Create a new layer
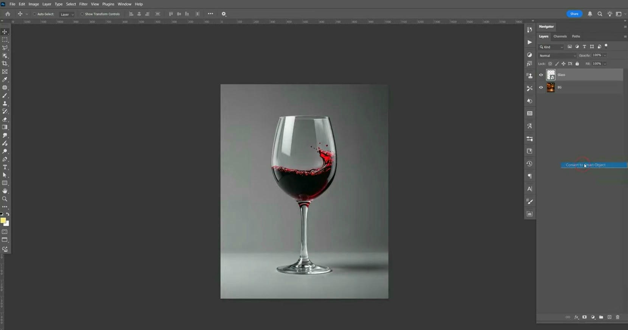The height and width of the screenshot is (330, 628). [609, 317]
